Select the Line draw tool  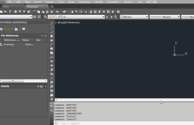coord(52,23)
